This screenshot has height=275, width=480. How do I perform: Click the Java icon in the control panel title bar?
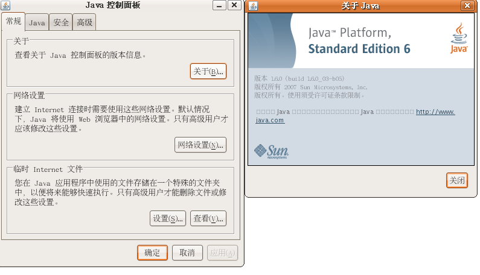5,5
